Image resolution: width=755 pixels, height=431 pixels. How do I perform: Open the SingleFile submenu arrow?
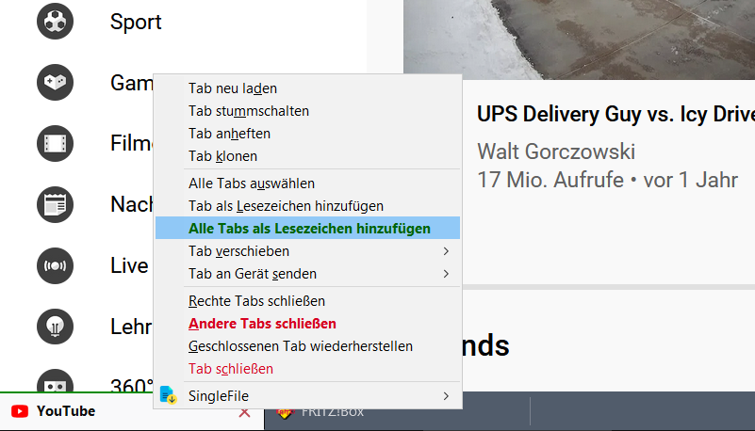tap(446, 395)
